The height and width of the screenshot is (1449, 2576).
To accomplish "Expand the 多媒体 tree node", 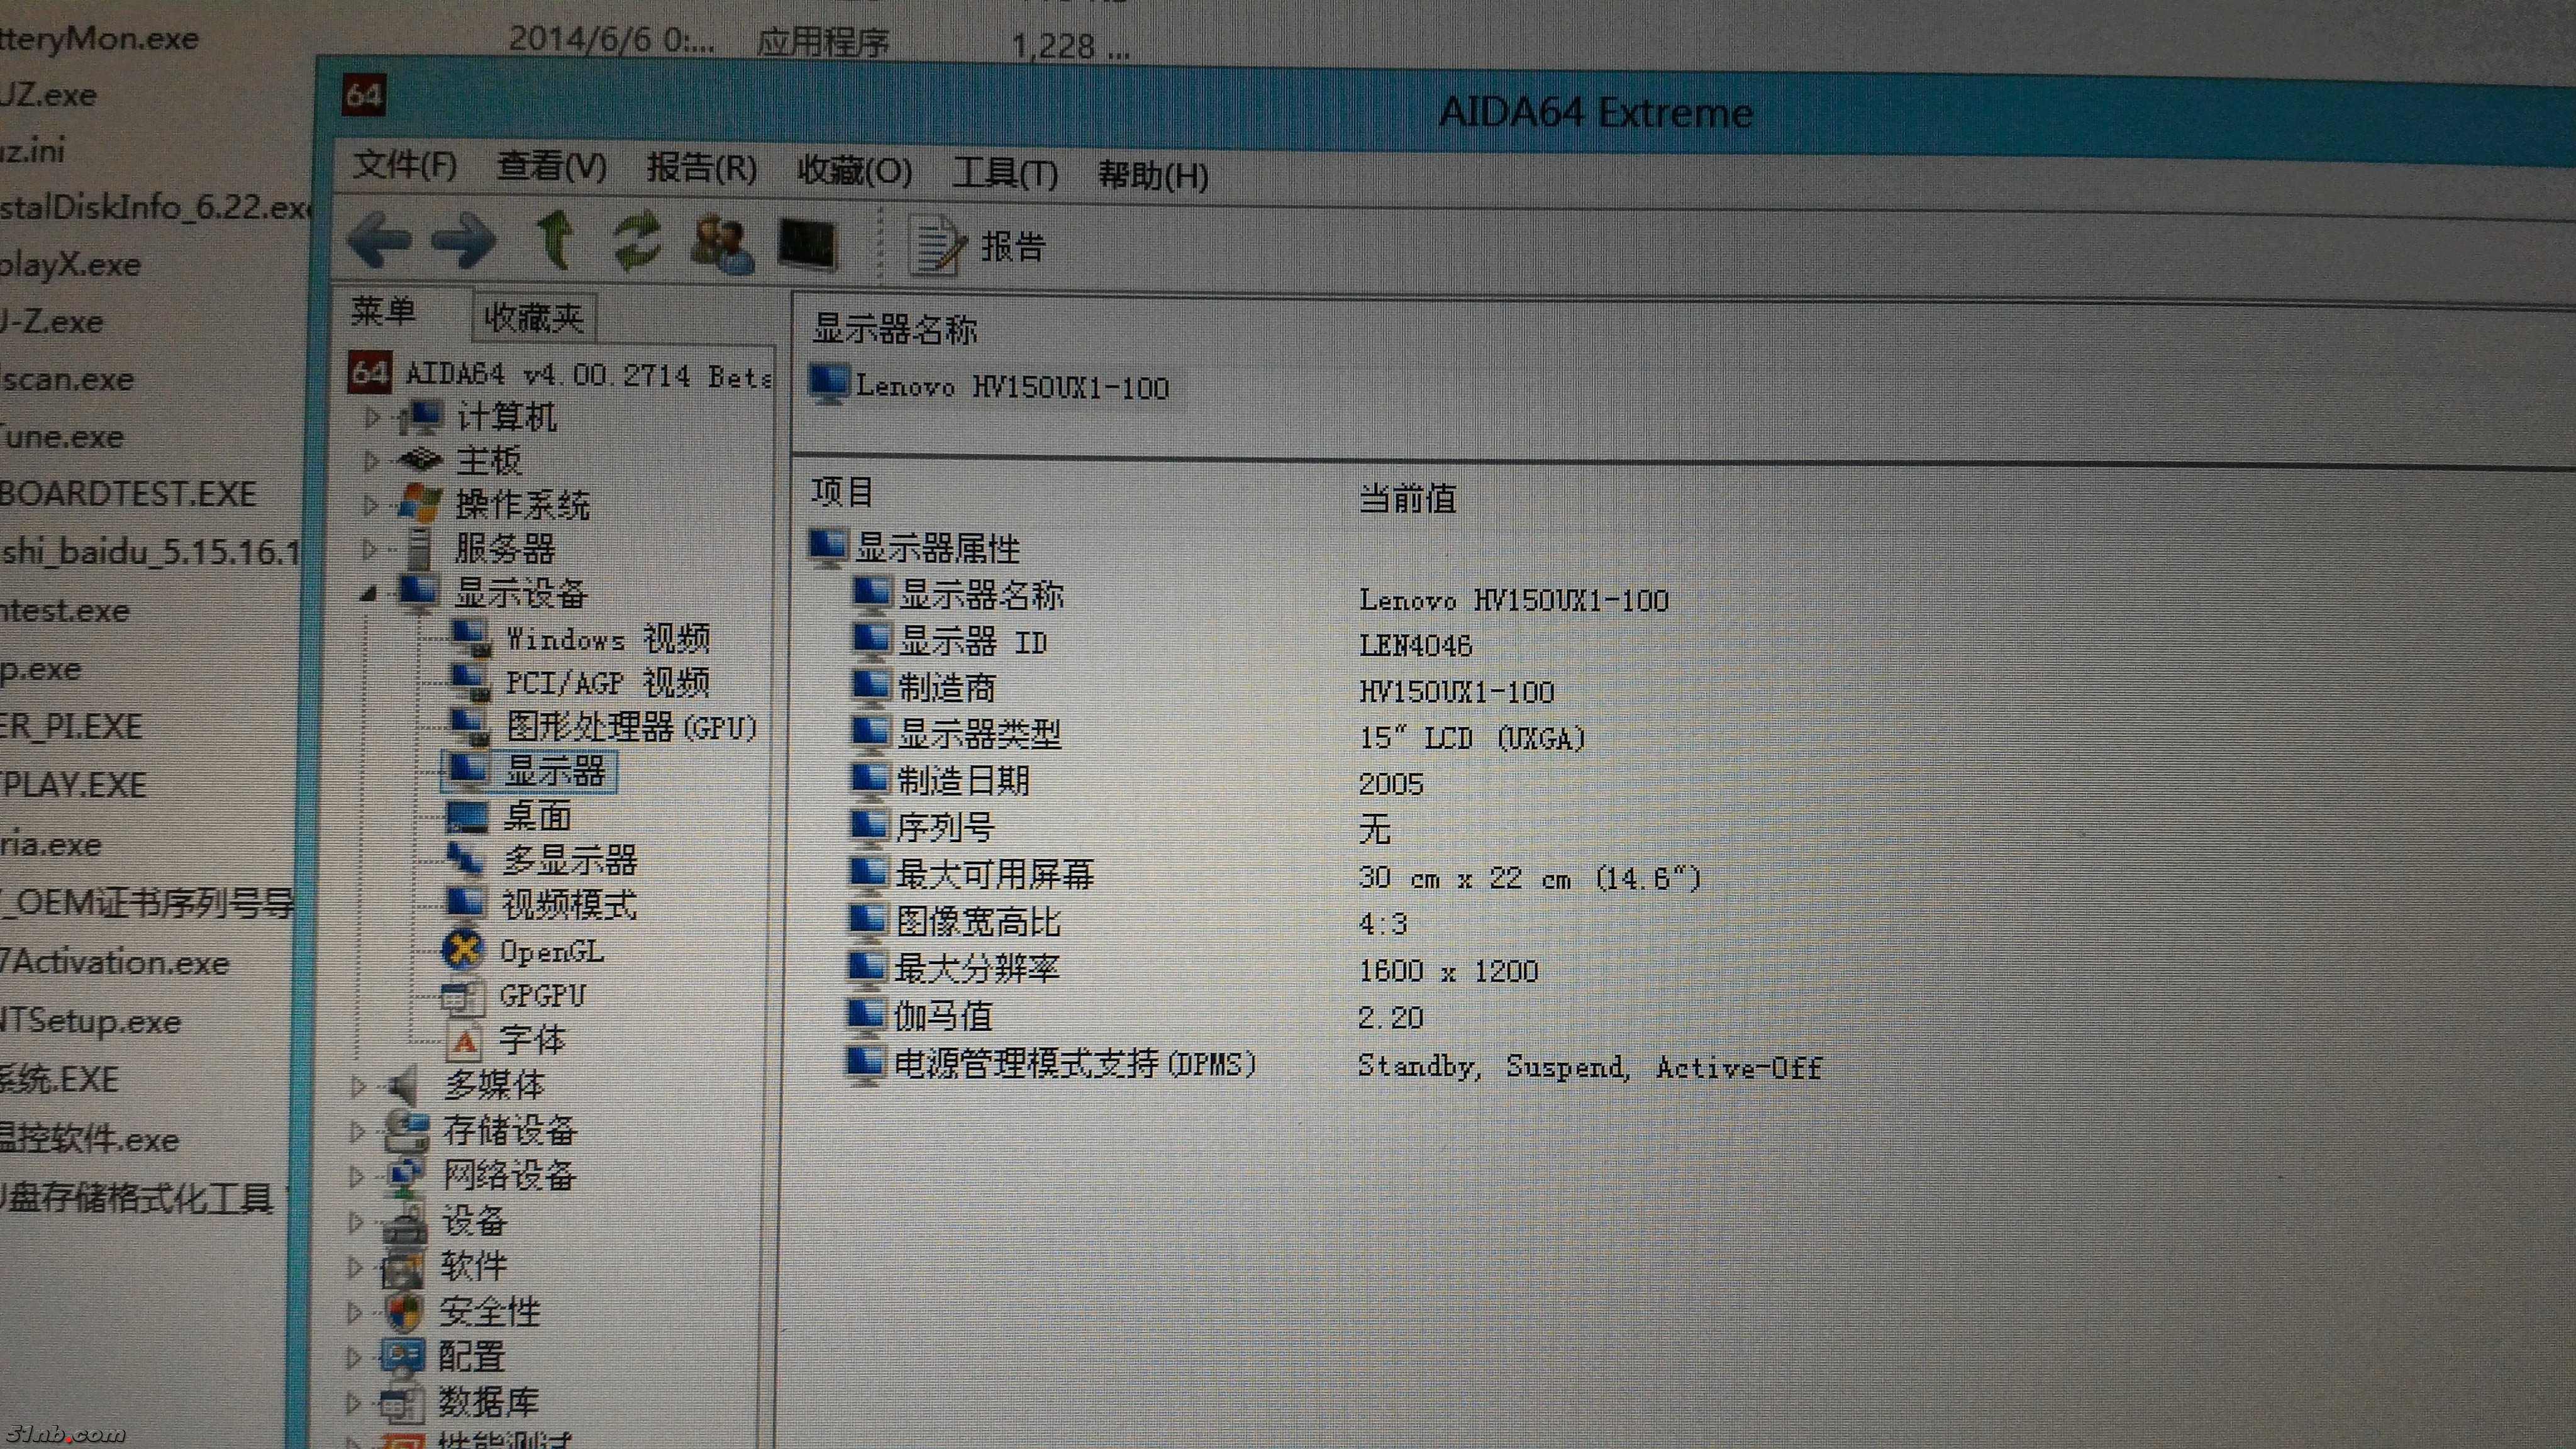I will pyautogui.click(x=358, y=1086).
